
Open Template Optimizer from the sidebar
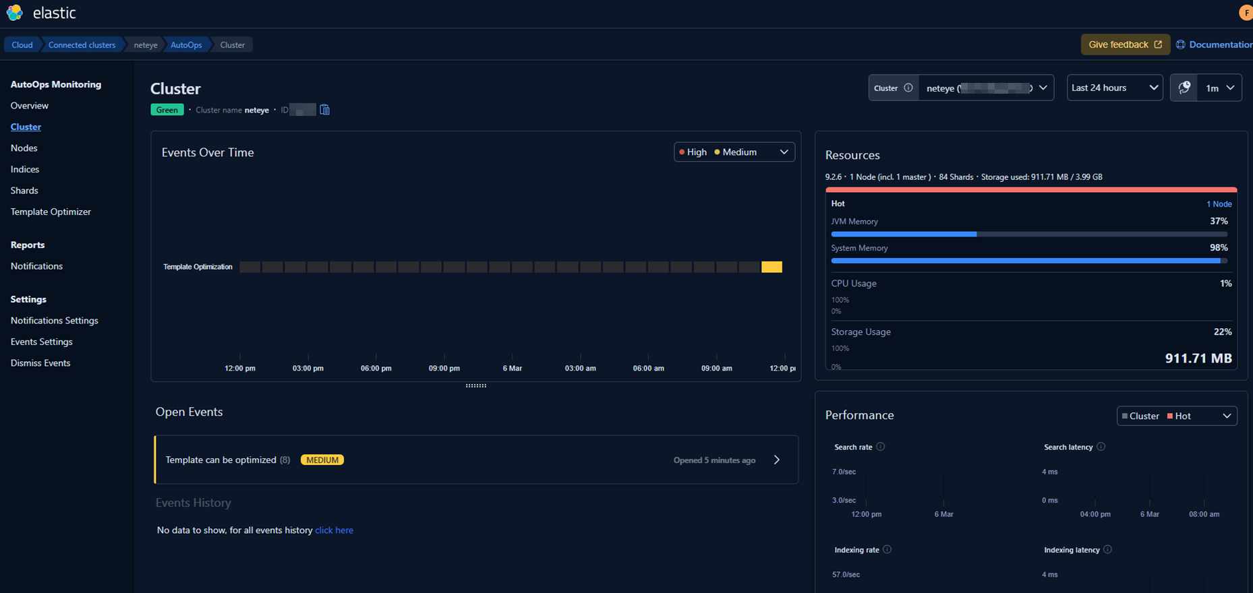(x=51, y=212)
